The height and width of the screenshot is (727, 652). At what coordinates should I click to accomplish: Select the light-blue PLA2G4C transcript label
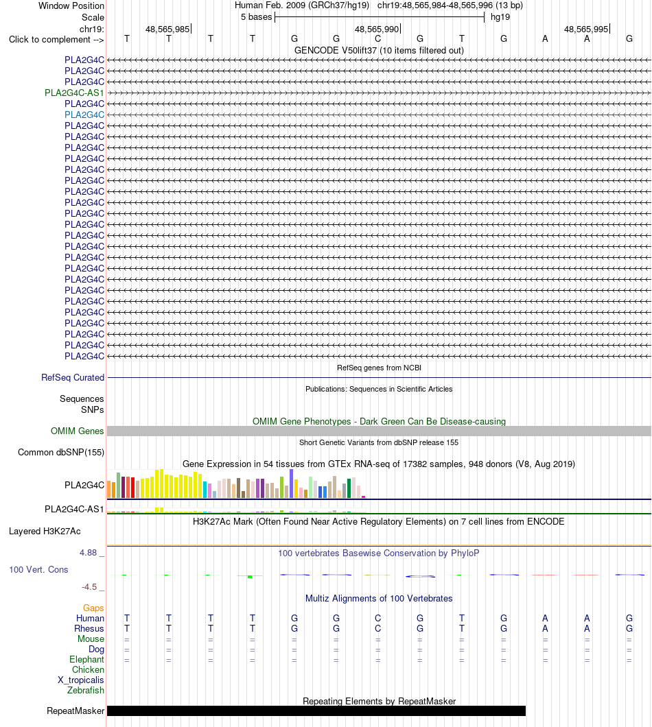click(84, 115)
